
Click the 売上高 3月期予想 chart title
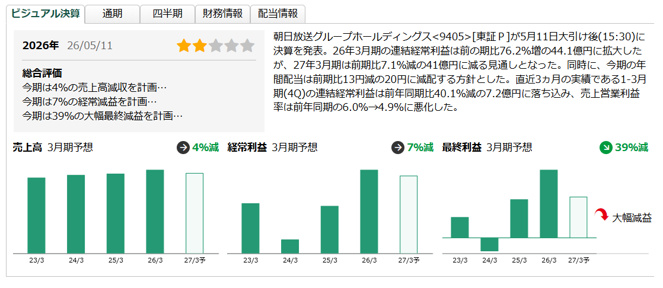click(x=53, y=148)
